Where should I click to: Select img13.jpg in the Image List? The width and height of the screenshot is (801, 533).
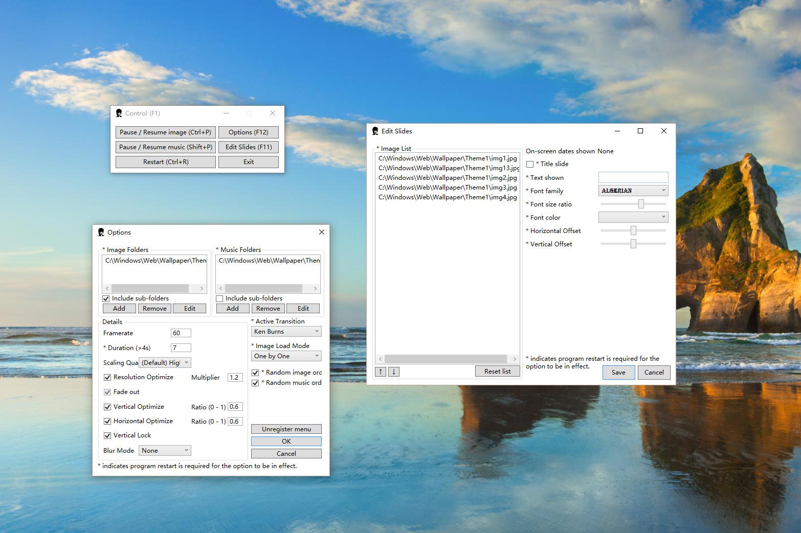pyautogui.click(x=448, y=168)
